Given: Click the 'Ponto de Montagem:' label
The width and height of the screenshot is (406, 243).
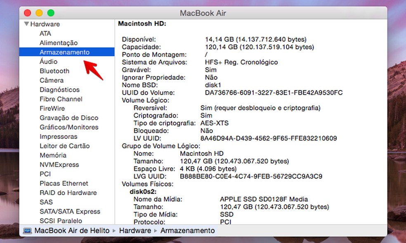Looking at the screenshot, I should coord(154,55).
